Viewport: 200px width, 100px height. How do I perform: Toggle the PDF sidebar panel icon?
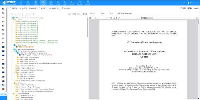pos(90,18)
